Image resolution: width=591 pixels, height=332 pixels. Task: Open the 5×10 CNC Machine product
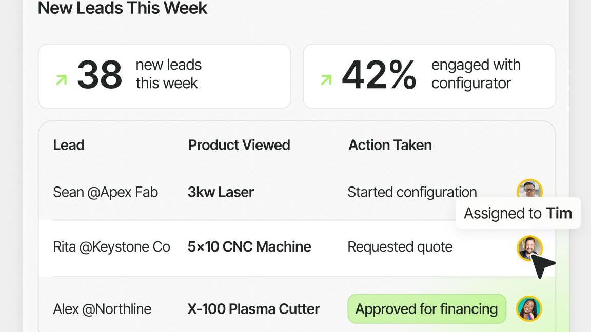click(x=249, y=247)
